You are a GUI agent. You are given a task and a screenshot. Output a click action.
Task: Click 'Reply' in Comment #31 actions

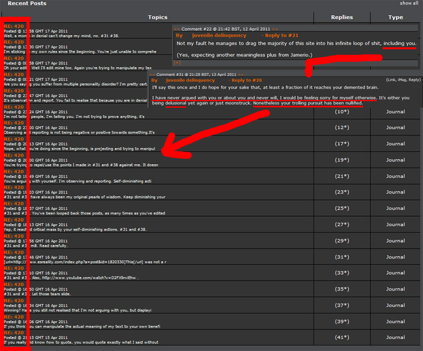point(414,80)
